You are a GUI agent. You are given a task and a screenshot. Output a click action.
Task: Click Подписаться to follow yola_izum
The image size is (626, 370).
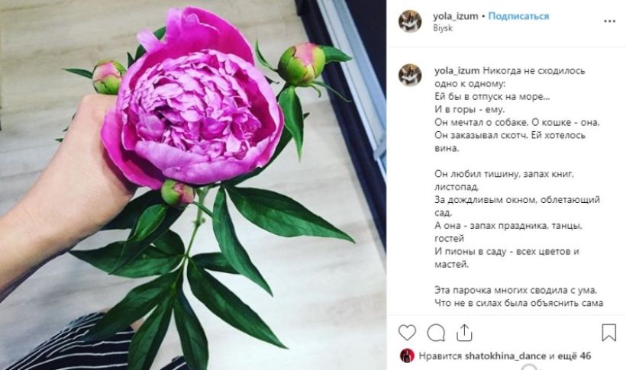tap(518, 16)
